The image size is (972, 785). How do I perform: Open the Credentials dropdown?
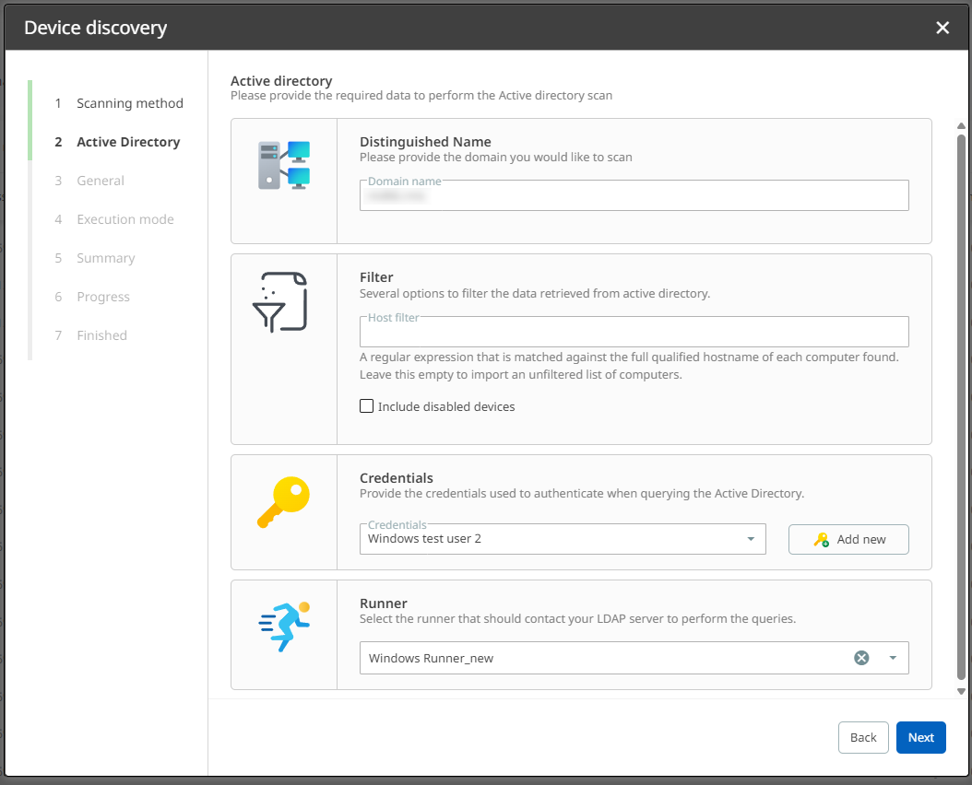click(x=563, y=539)
